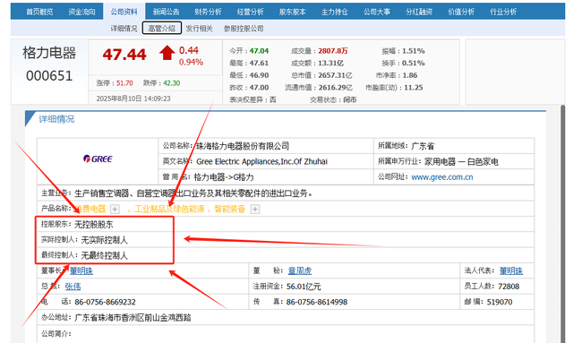Open the 新闻公告 tab

167,12
